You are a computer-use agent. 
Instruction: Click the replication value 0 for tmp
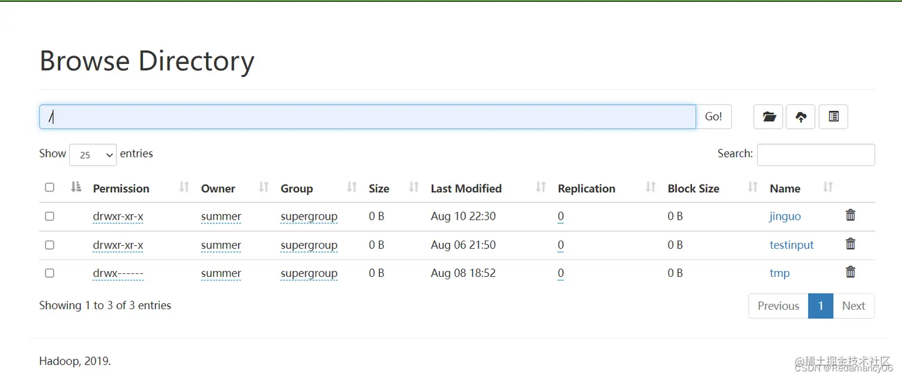[x=561, y=273]
